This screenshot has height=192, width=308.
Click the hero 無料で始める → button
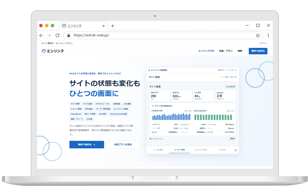click(x=87, y=144)
